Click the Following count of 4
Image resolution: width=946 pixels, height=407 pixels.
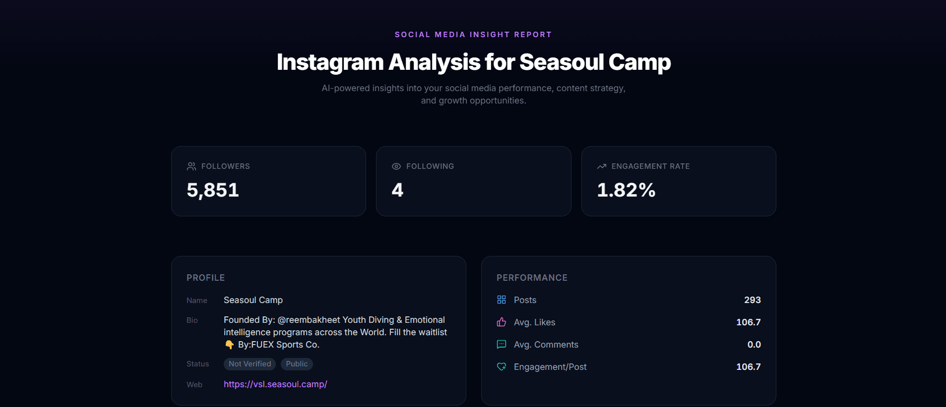click(x=397, y=190)
